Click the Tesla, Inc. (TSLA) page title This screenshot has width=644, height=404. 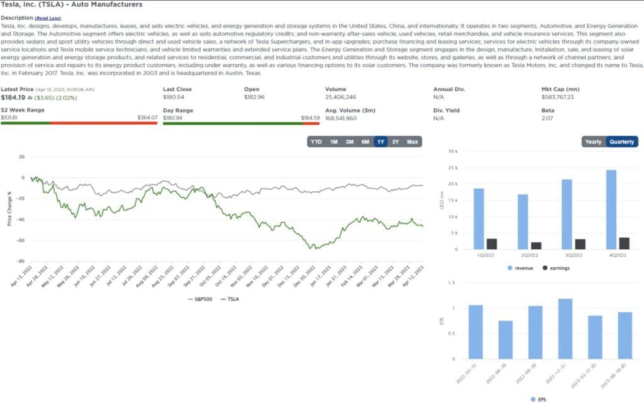(72, 4)
